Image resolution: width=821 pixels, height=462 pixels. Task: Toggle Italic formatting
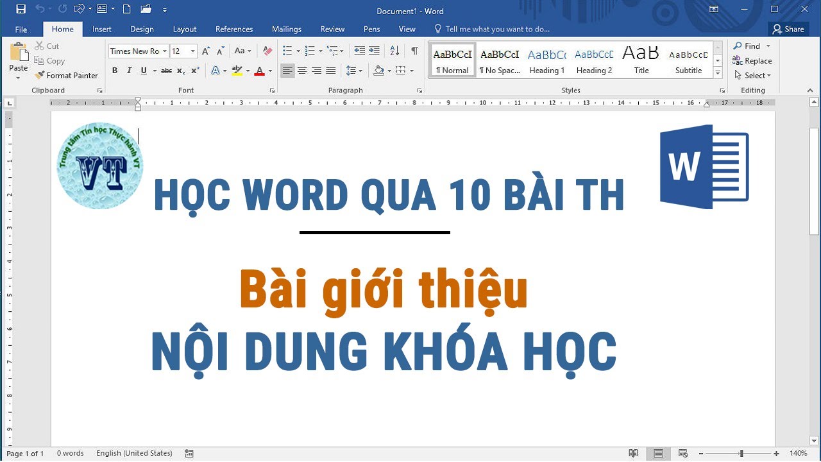129,71
